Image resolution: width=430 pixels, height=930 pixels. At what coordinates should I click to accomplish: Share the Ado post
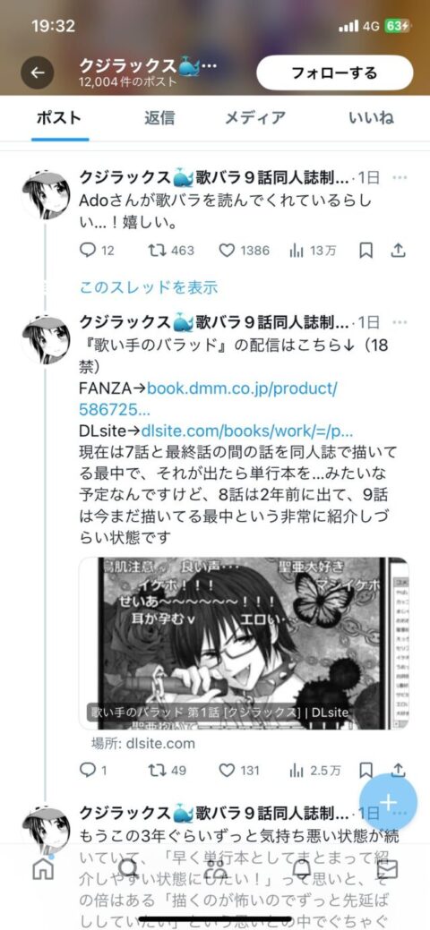pyautogui.click(x=398, y=251)
